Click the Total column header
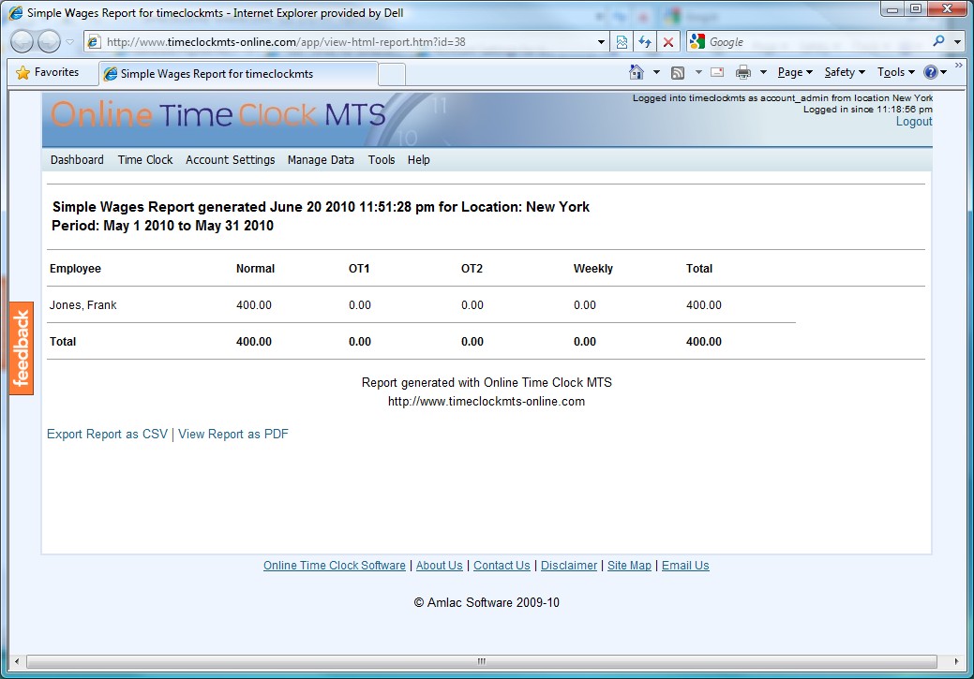Viewport: 974px width, 679px height. (698, 269)
